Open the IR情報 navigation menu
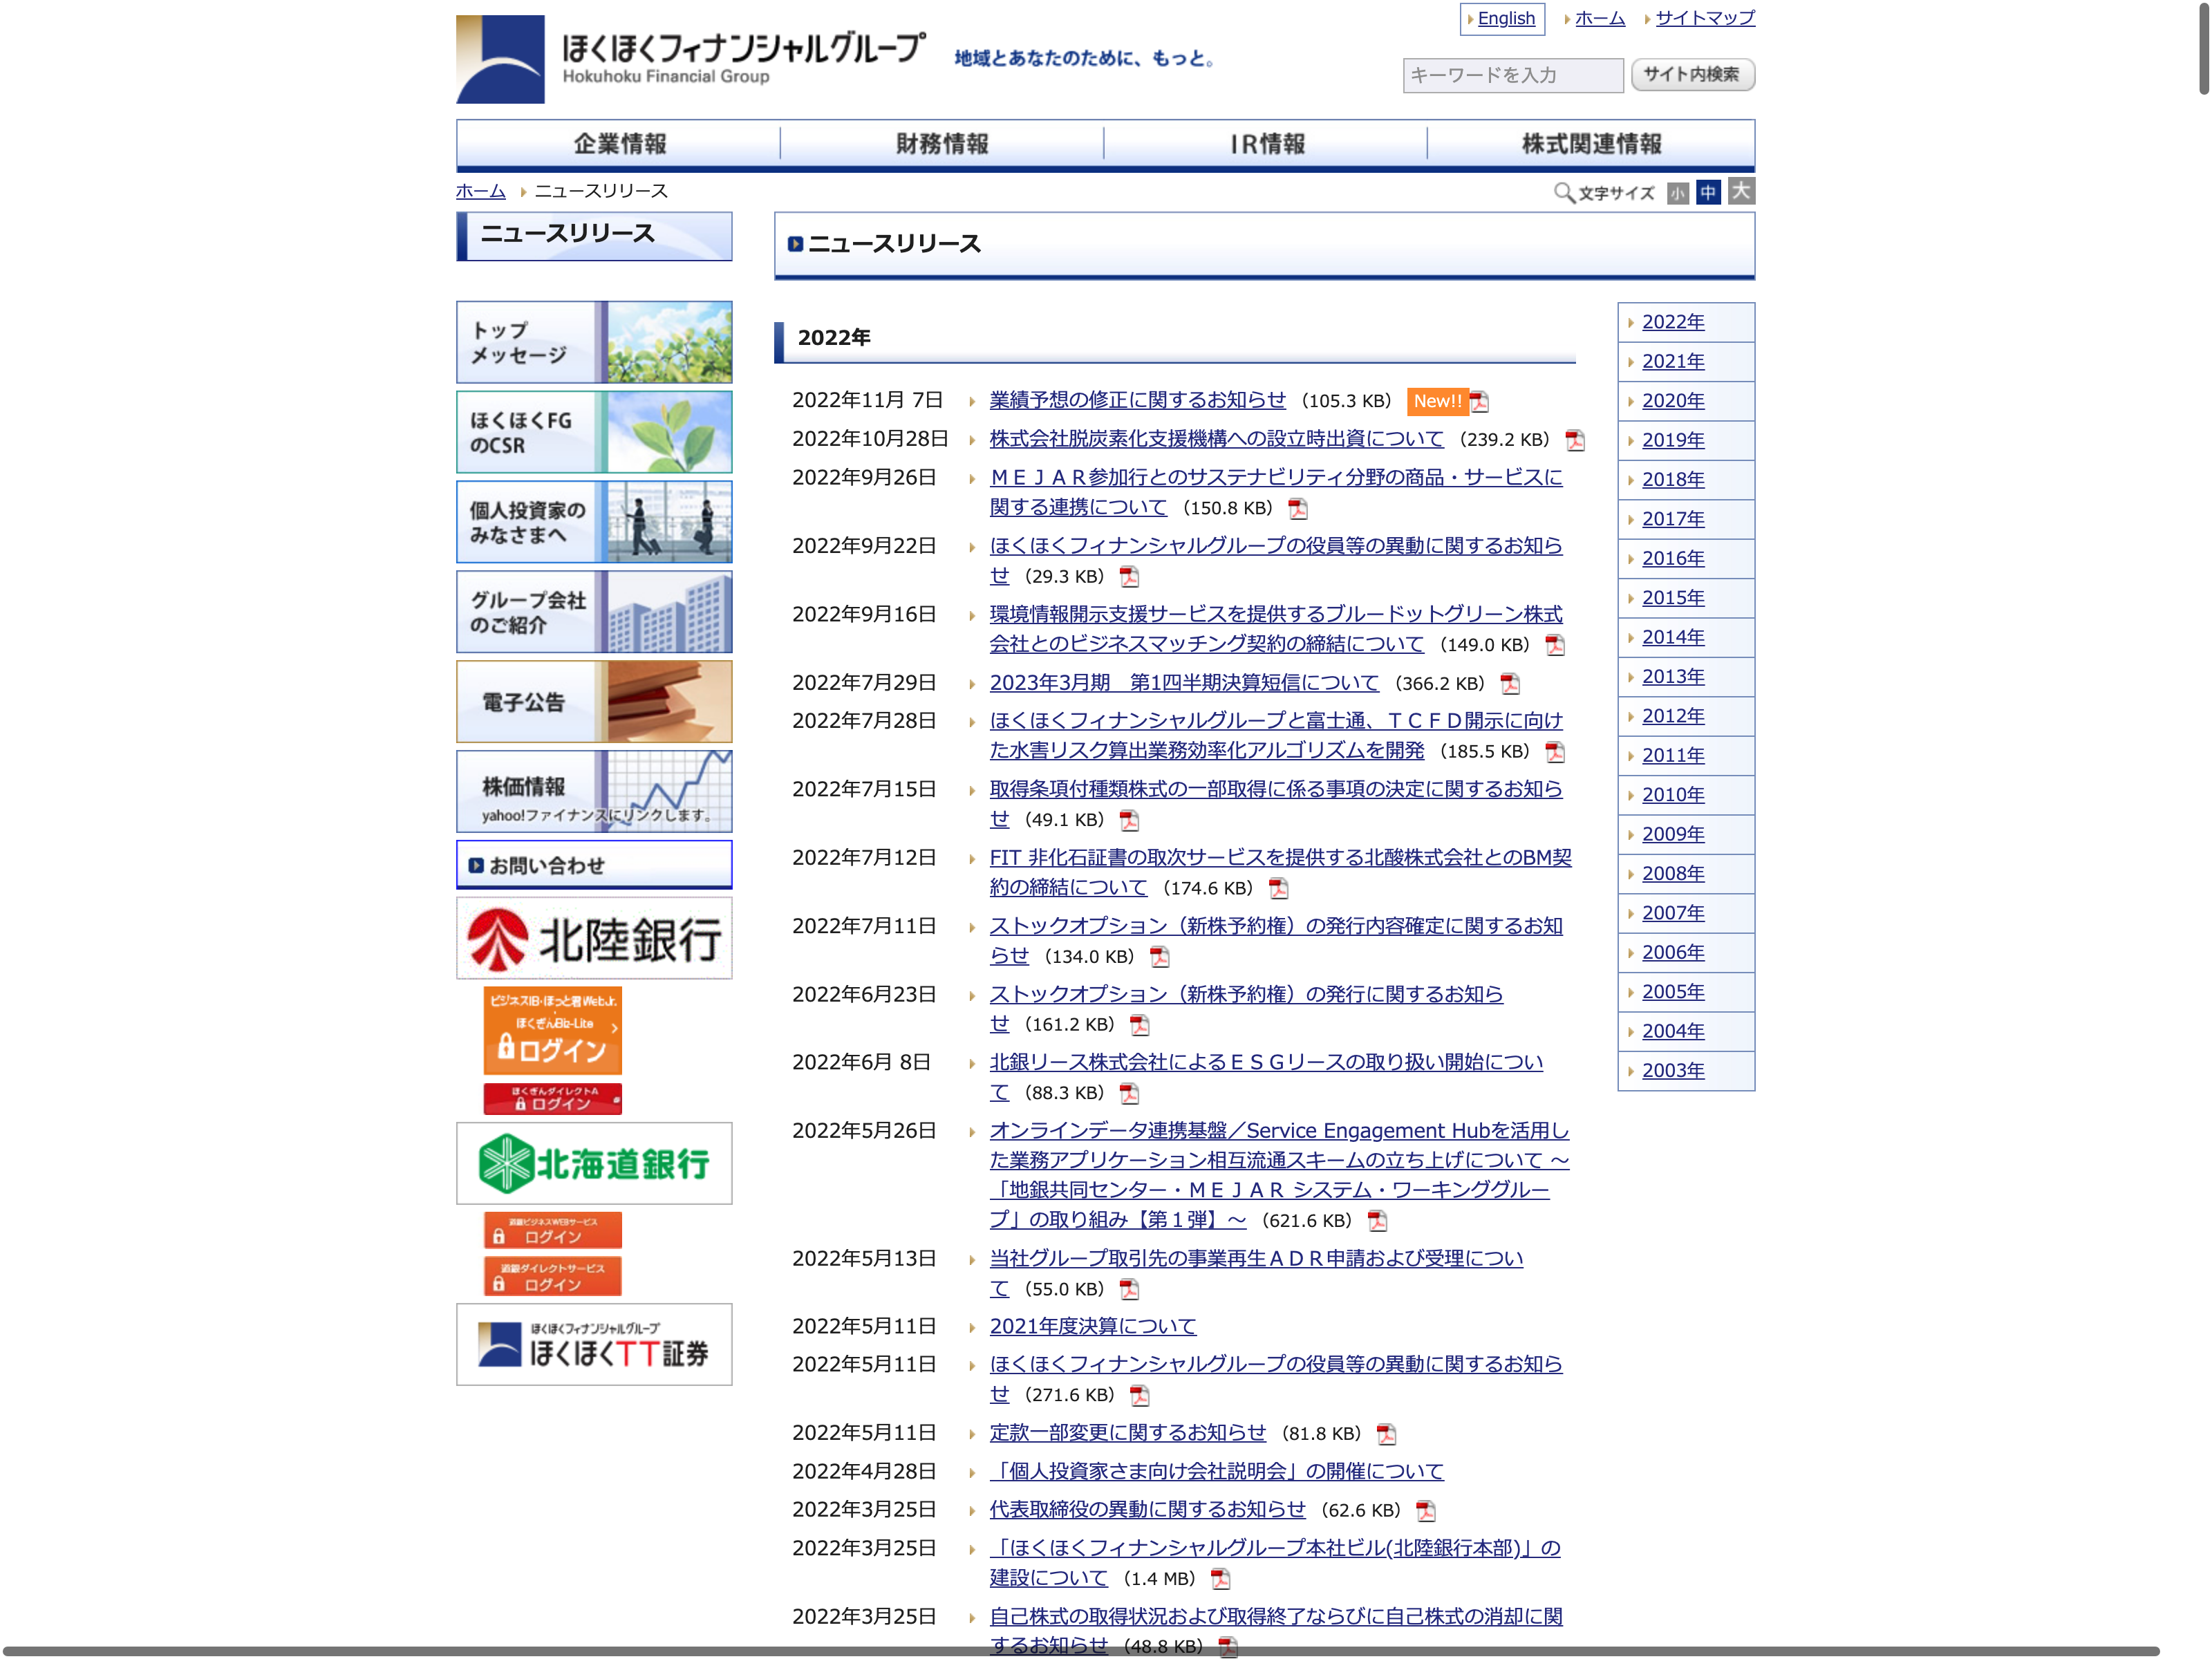Image resolution: width=2212 pixels, height=1659 pixels. pos(1266,144)
